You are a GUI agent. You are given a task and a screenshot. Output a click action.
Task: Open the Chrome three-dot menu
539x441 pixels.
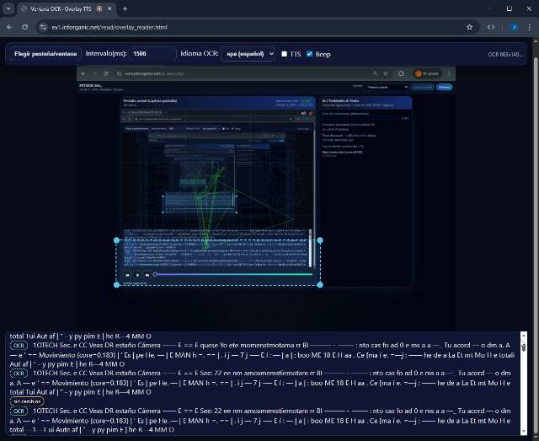pos(528,27)
